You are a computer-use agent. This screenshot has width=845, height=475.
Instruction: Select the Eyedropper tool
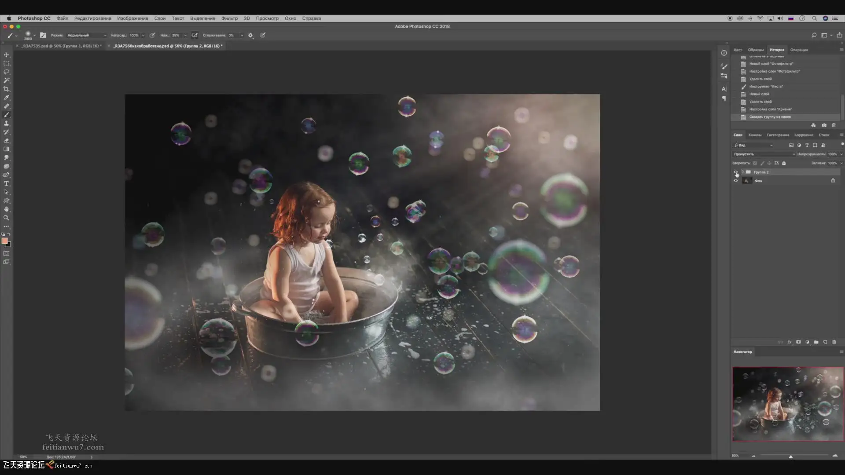point(6,98)
